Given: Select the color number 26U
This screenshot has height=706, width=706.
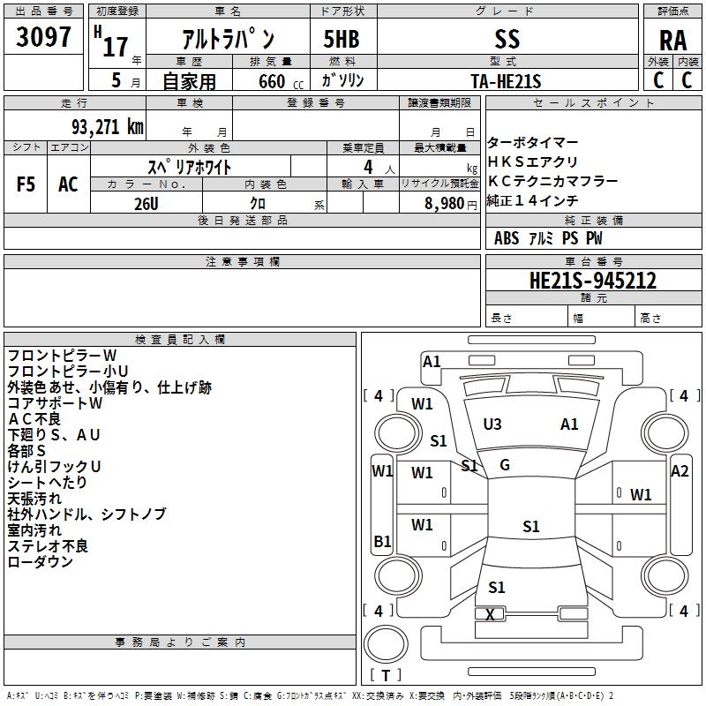Looking at the screenshot, I should point(146,203).
